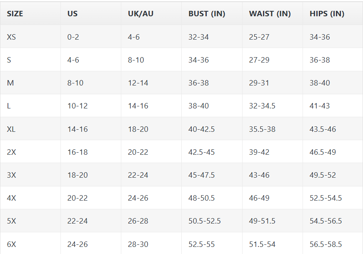The image size is (363, 254).
Task: Click bust measurement 50.5-52.5 cell
Action: (205, 221)
